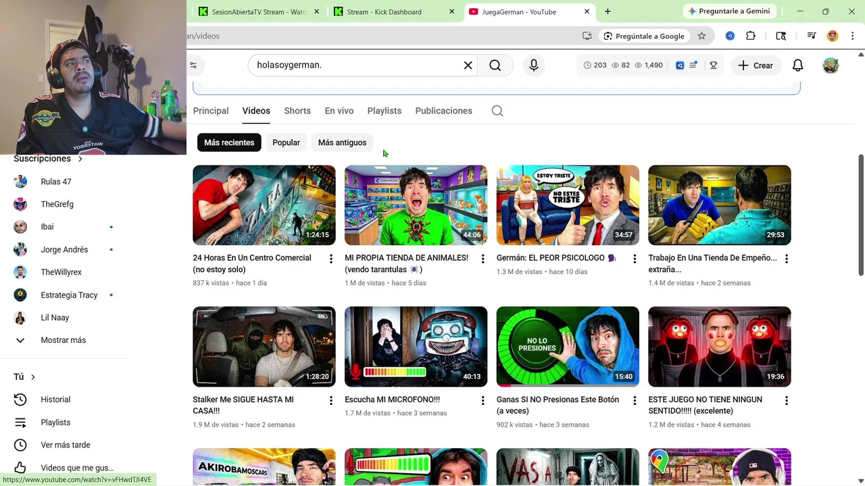Open Chrome profile avatar in toolbar

tap(833, 36)
